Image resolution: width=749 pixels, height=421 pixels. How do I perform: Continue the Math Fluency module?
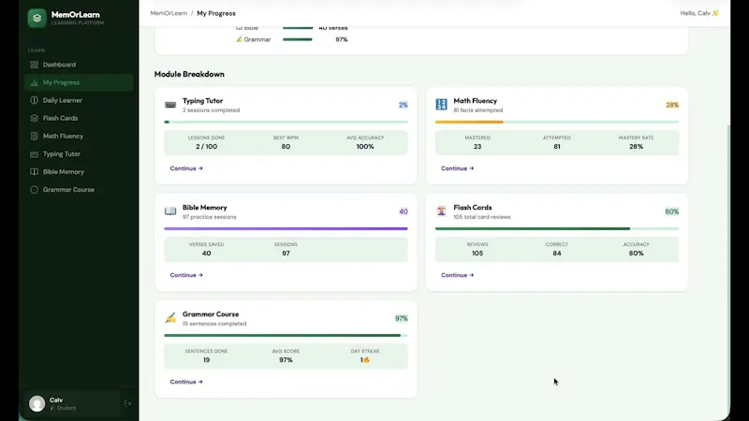tap(457, 168)
